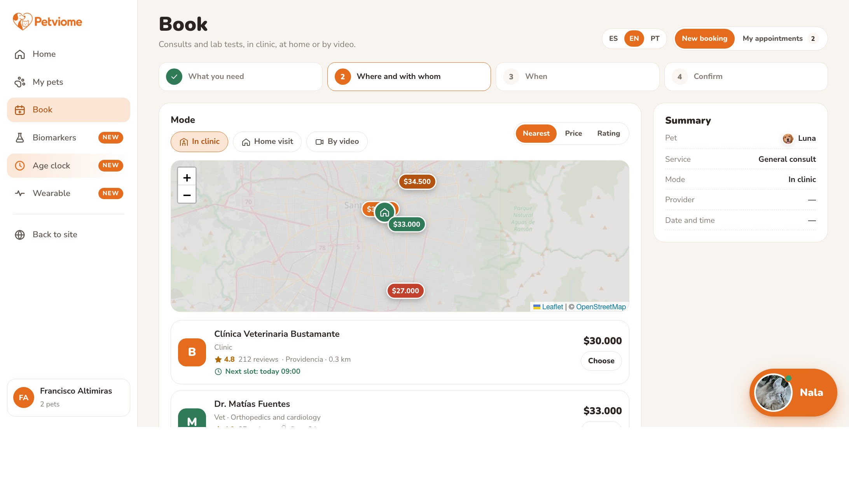Zoom in on the map
849x478 pixels.
[x=187, y=177]
